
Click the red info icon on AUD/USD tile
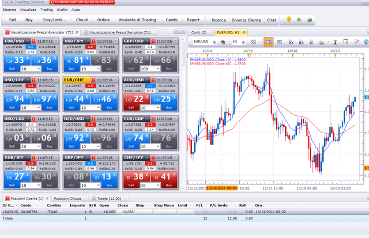click(153, 80)
